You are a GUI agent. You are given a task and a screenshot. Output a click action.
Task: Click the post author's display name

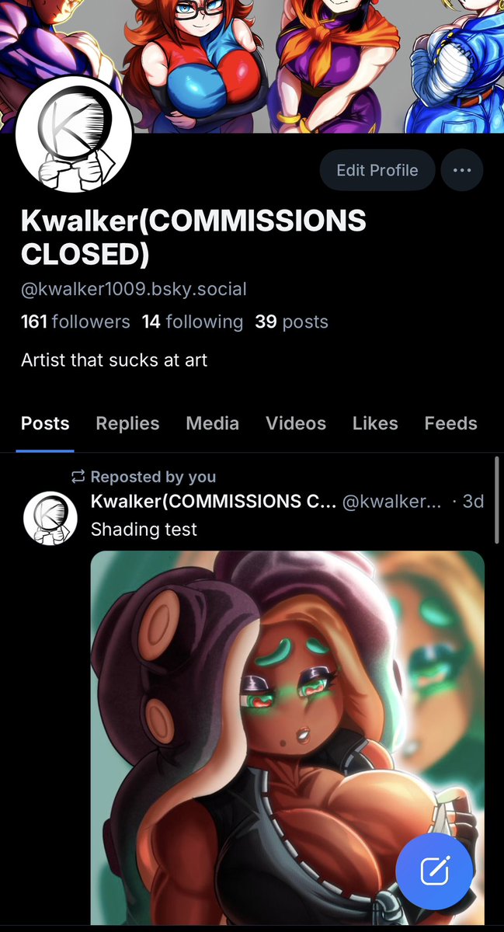[214, 502]
